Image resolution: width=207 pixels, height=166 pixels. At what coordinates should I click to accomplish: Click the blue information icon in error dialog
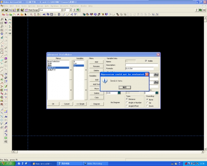pos(106,81)
